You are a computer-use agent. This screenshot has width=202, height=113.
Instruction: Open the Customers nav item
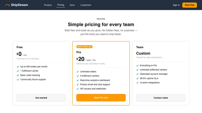pos(86,5)
